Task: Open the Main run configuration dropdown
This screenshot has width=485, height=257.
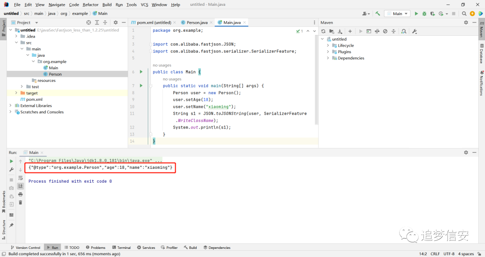Action: tap(397, 13)
